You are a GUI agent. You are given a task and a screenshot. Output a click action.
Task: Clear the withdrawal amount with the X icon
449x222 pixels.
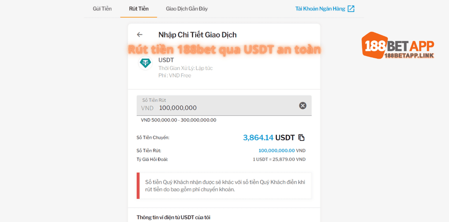[x=303, y=106]
